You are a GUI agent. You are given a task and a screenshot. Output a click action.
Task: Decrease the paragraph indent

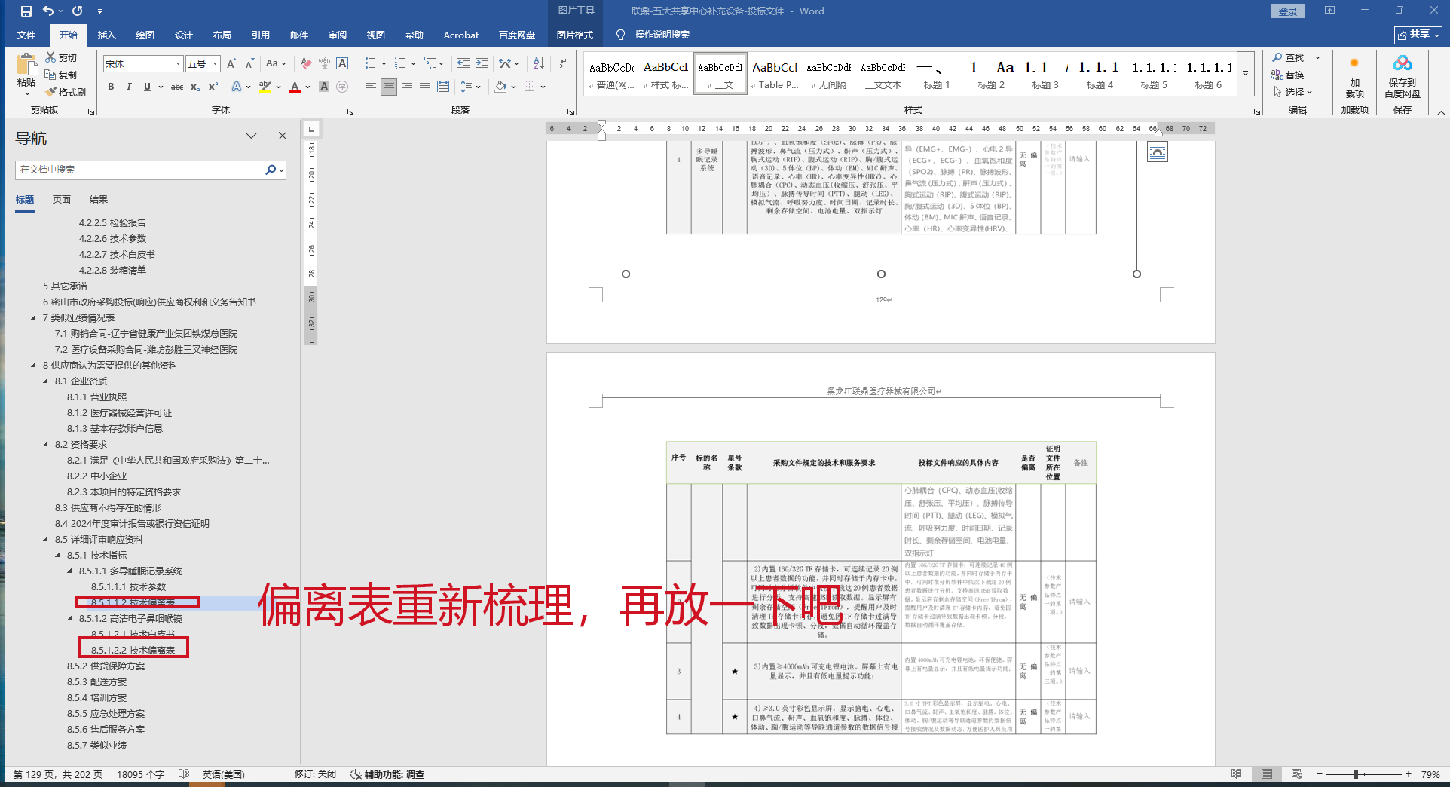click(463, 64)
